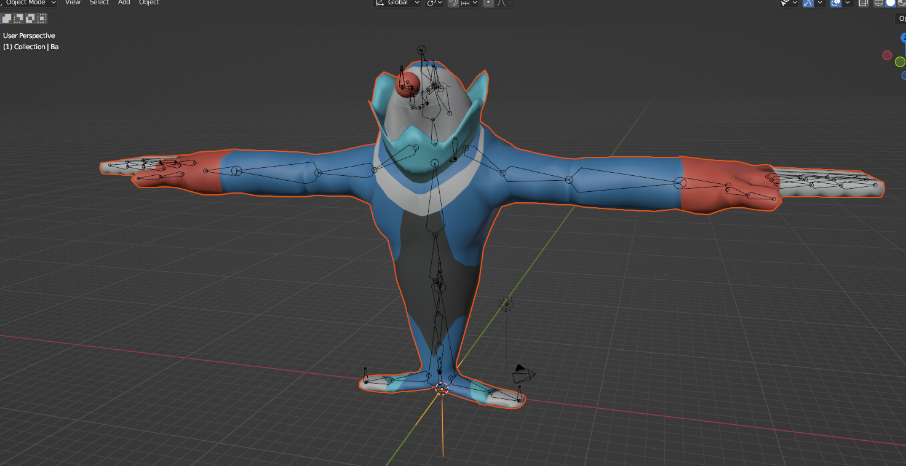Click the dark blue negative Z gizmo circle
906x466 pixels.
[x=904, y=75]
